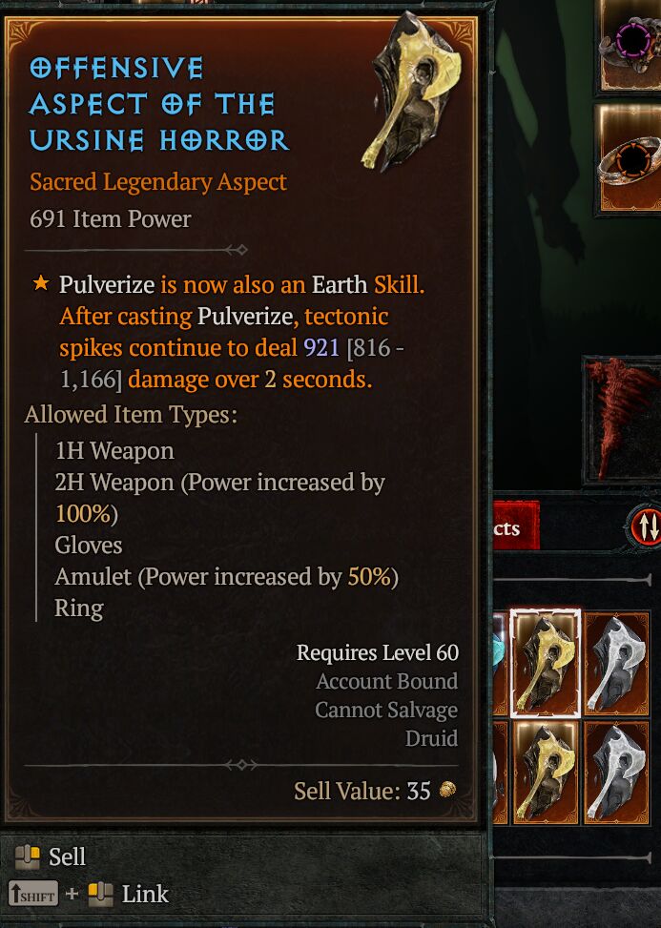Open the ring slot with purple socket
Image resolution: width=661 pixels, height=928 pixels.
[631, 45]
